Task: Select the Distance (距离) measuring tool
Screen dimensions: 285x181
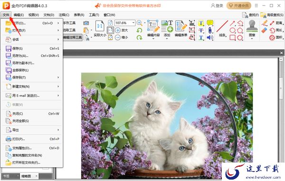Action: 276,23
